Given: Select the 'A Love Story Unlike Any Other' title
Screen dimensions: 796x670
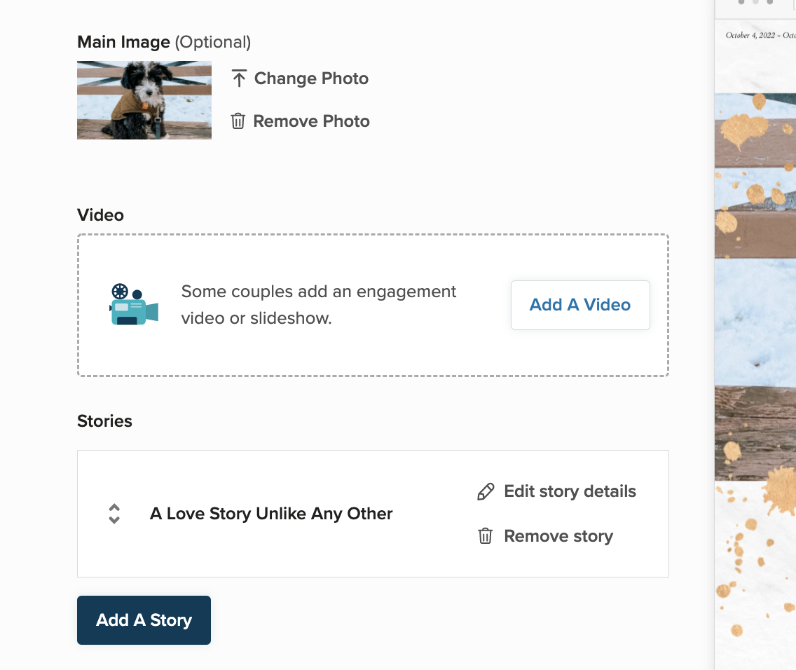Looking at the screenshot, I should tap(271, 514).
